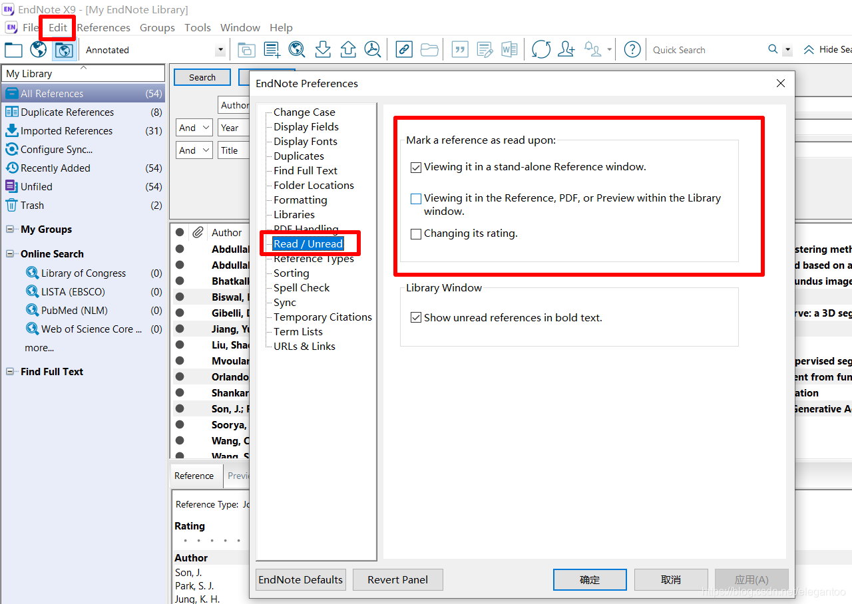Click the Quick Search input field
This screenshot has height=604, width=852.
708,50
